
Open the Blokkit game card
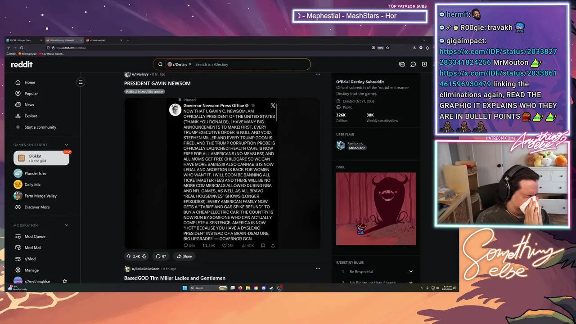[x=41, y=158]
